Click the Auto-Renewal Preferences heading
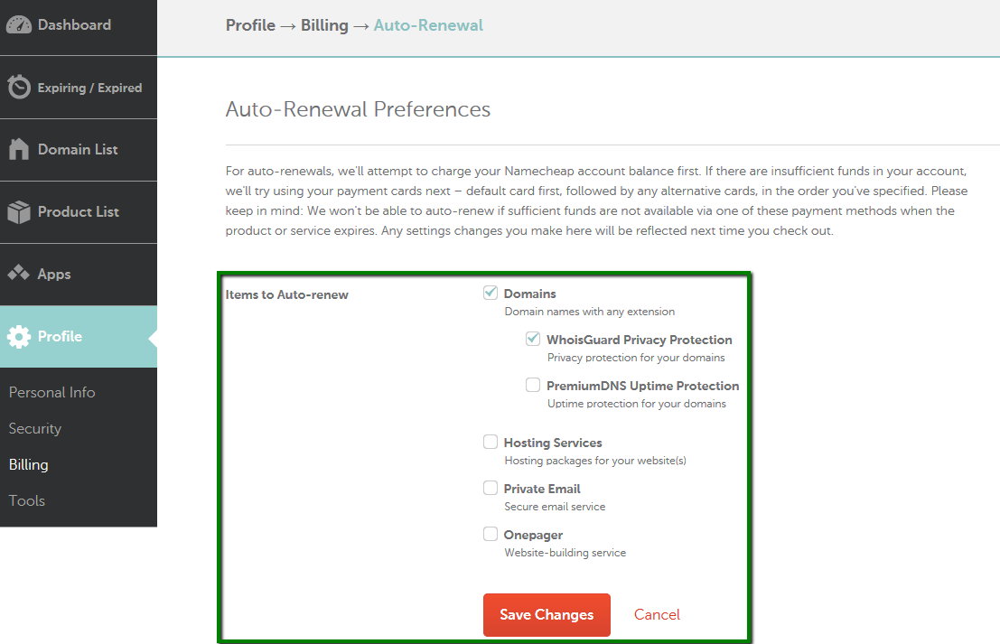The image size is (1000, 644). pos(358,109)
